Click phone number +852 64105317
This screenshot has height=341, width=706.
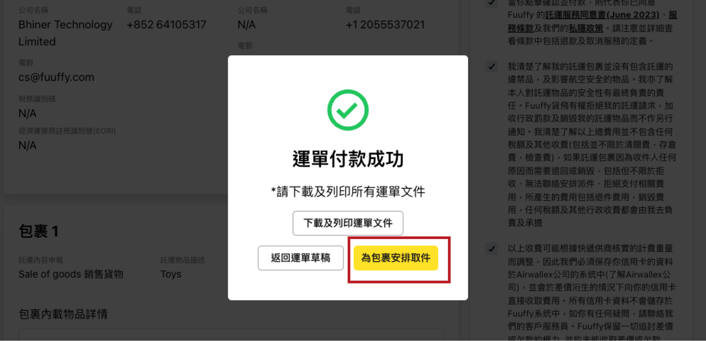[166, 24]
